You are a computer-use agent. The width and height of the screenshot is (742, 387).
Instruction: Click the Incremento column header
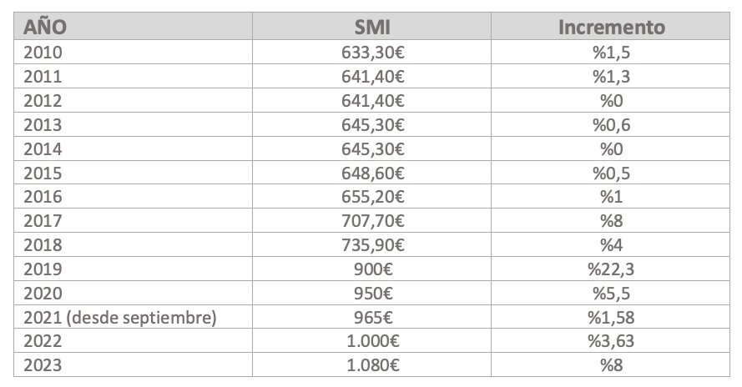point(611,26)
